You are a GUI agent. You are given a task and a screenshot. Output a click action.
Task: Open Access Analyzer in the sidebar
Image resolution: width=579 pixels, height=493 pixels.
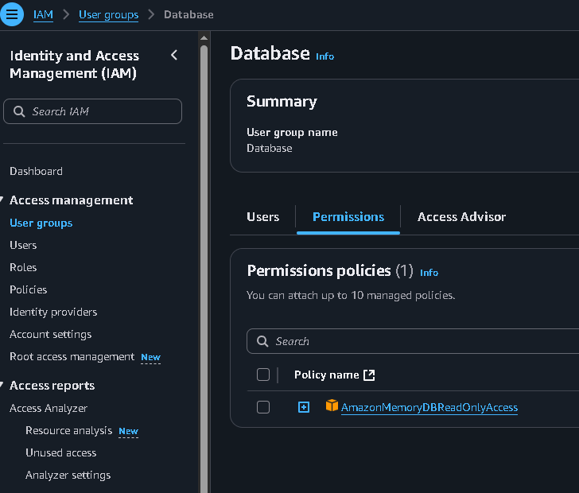click(49, 408)
